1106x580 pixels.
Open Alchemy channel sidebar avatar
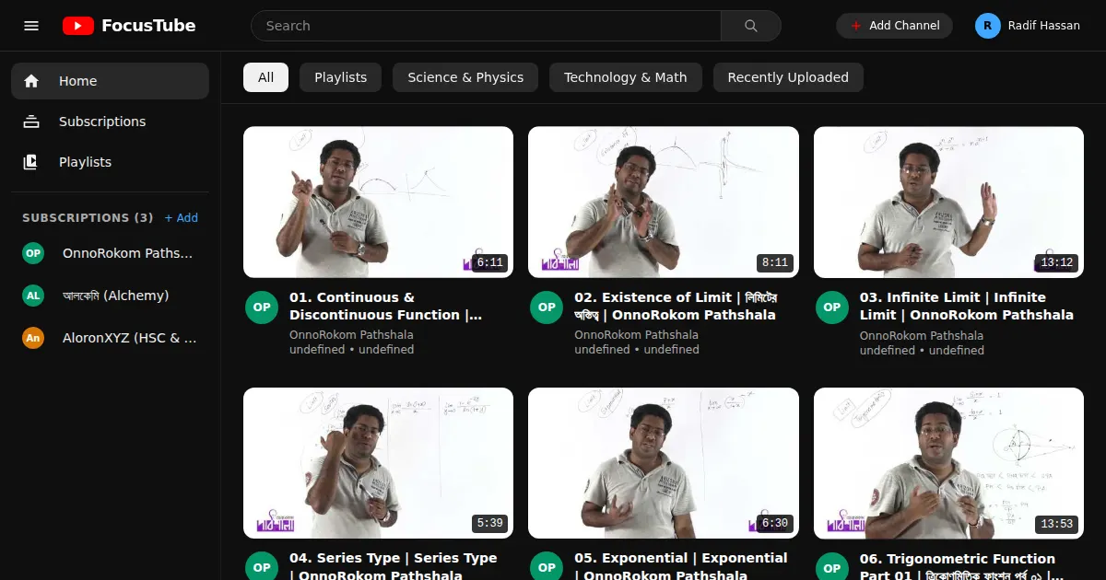pos(33,296)
